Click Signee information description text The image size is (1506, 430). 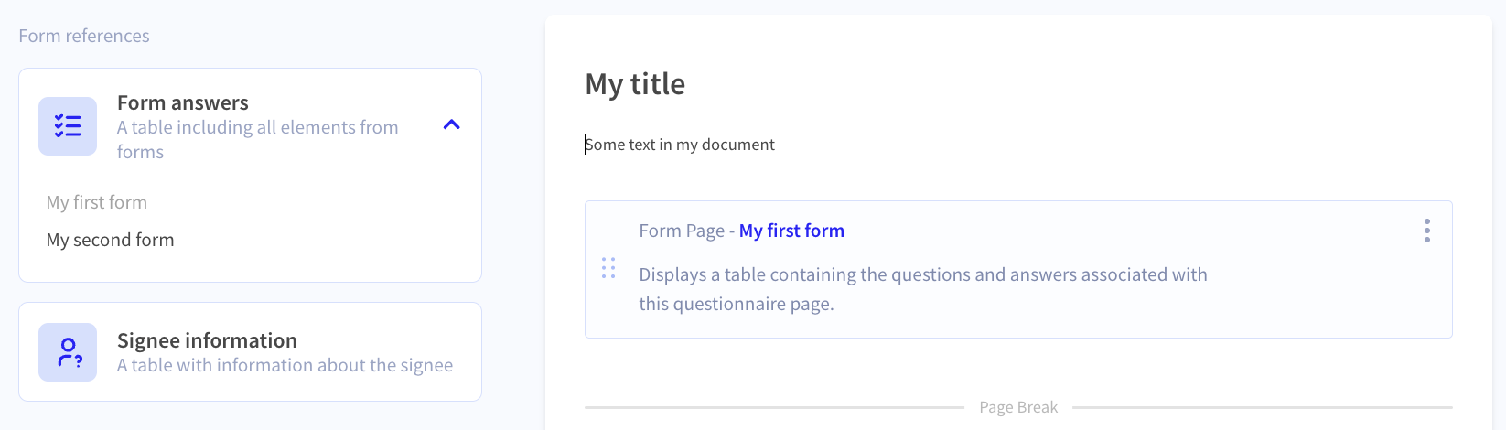tap(285, 365)
